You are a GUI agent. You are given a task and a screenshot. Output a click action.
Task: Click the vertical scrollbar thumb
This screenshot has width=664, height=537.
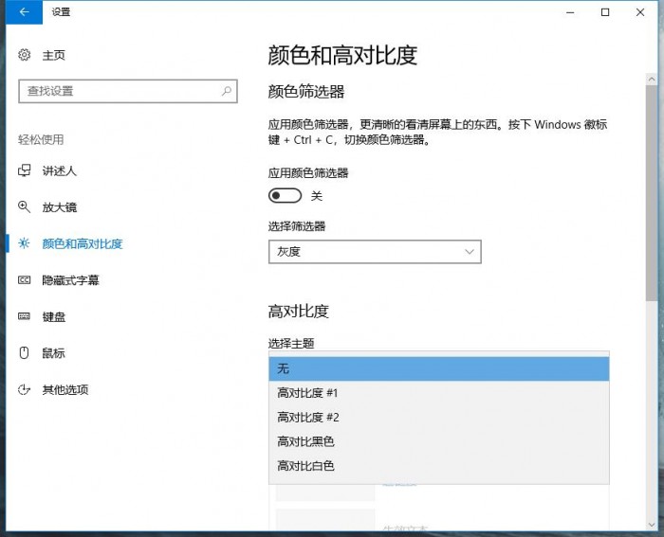pyautogui.click(x=652, y=193)
